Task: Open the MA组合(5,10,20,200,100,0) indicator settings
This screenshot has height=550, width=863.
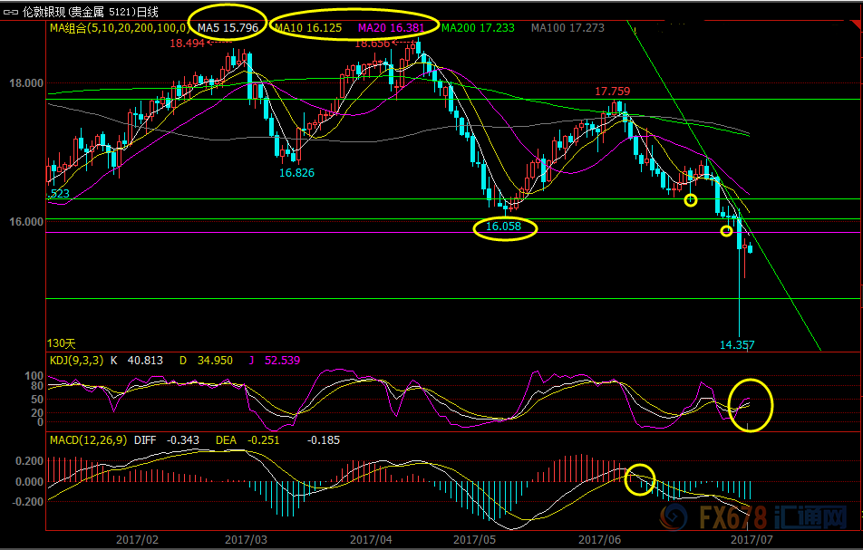Action: pyautogui.click(x=119, y=28)
